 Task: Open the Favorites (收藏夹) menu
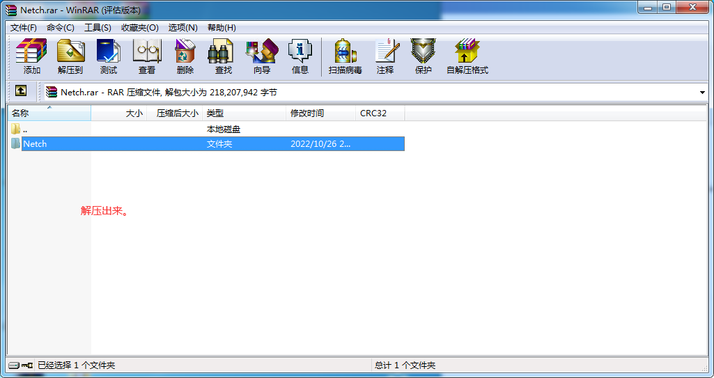pos(139,27)
